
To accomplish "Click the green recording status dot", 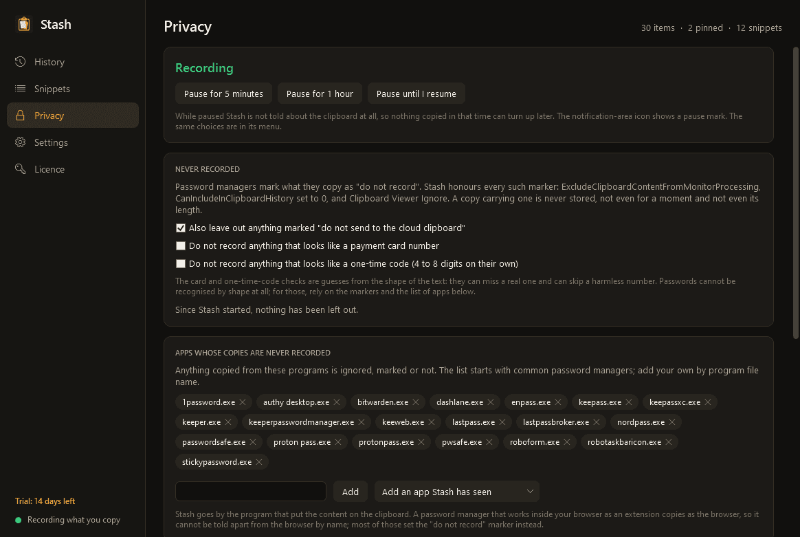I will click(19, 520).
